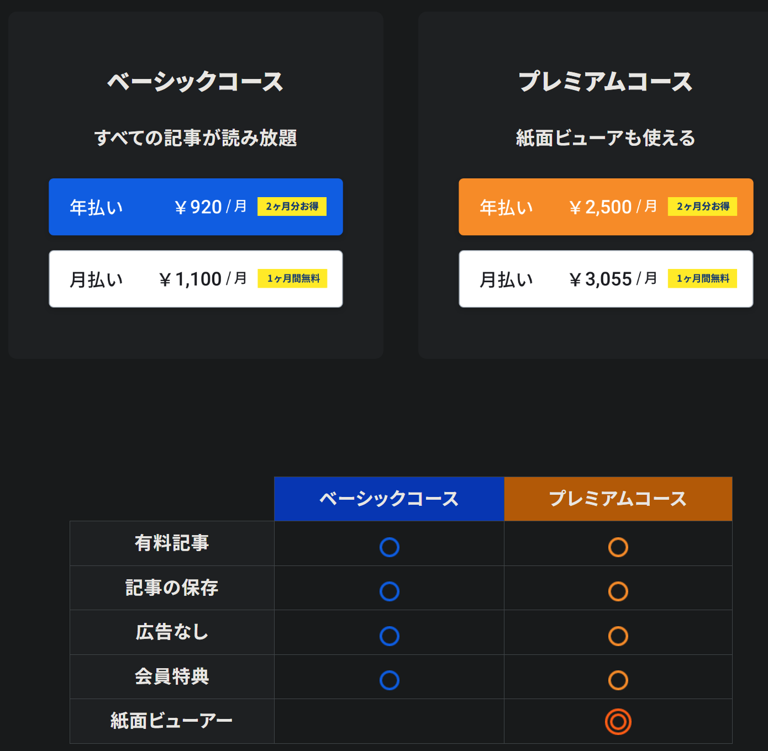Screen dimensions: 768x751
Task: Click orange circle for 有料記事 Premium
Action: [x=618, y=547]
